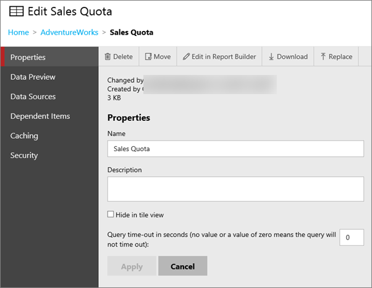The image size is (372, 288).
Task: Click the bold Properties section heading
Action: pyautogui.click(x=129, y=118)
